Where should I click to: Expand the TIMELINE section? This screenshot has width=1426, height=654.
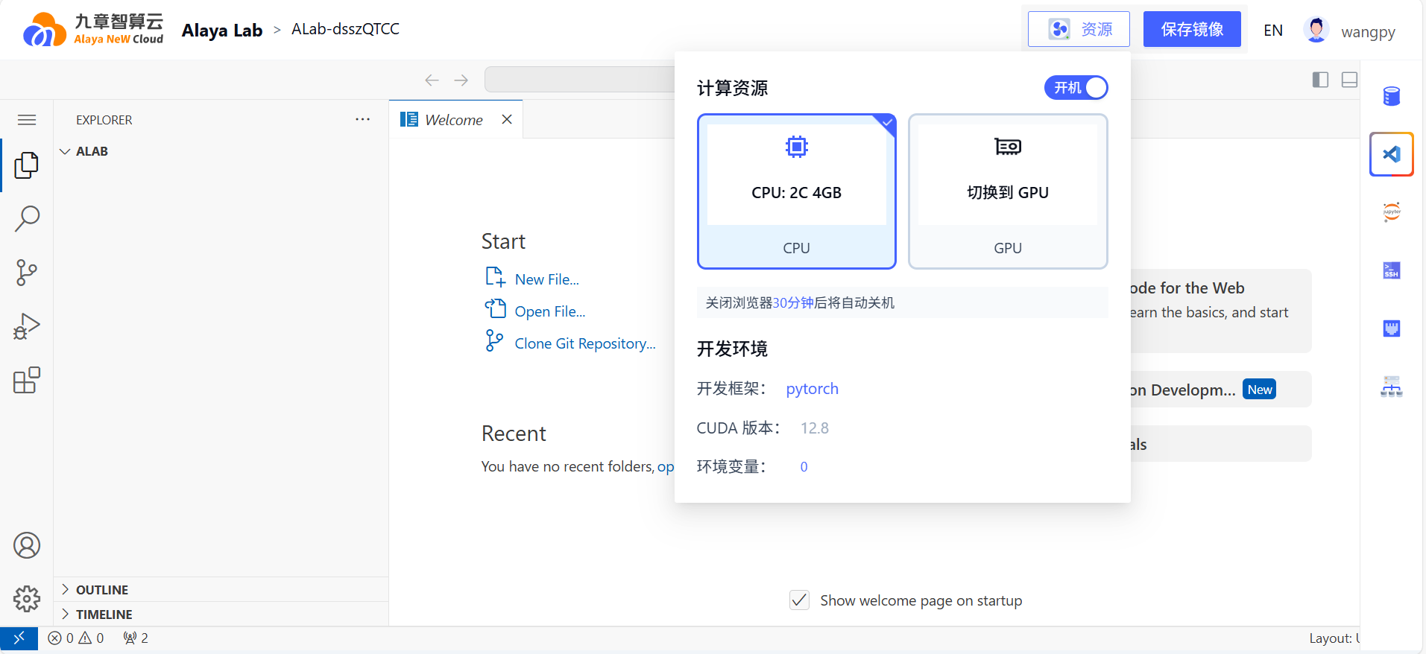(104, 615)
